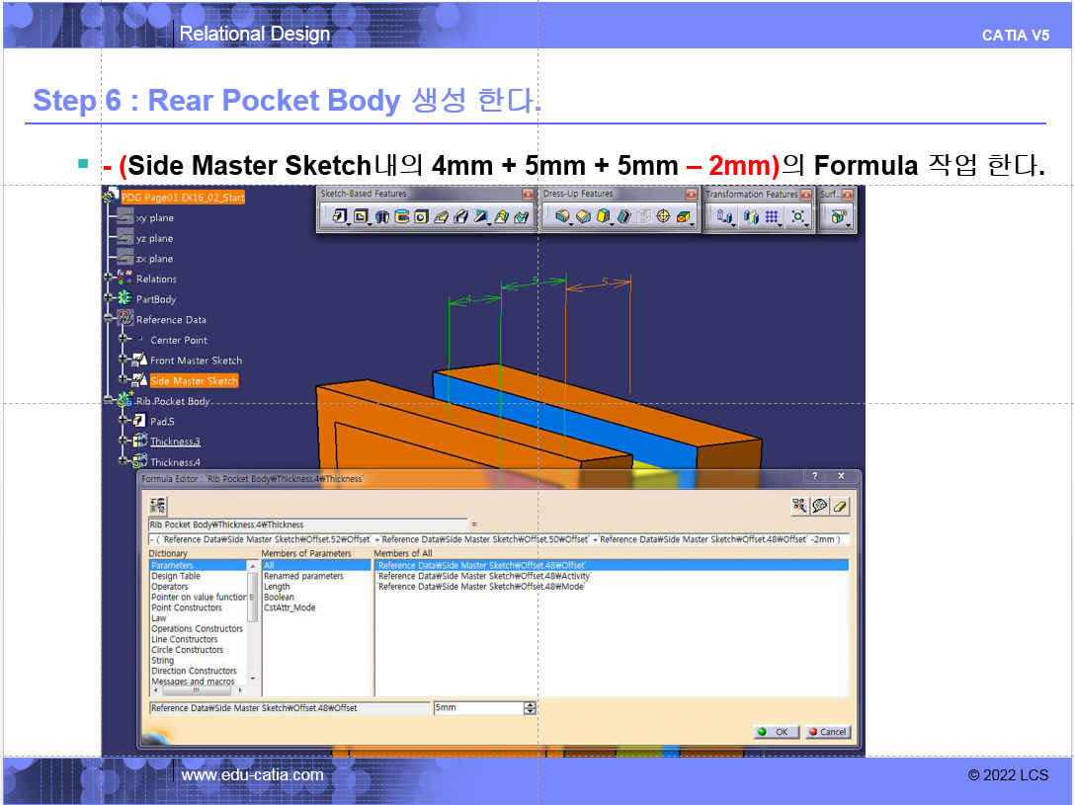1074x805 pixels.
Task: Choose Length in Members of Parameters
Action: click(x=277, y=587)
